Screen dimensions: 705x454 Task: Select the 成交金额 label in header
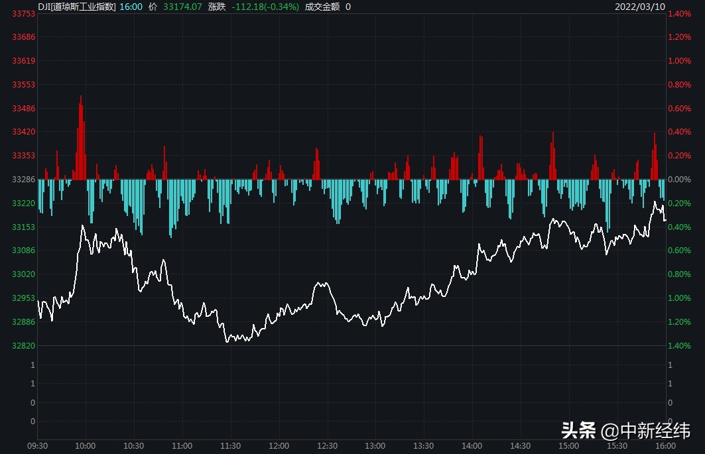(322, 7)
